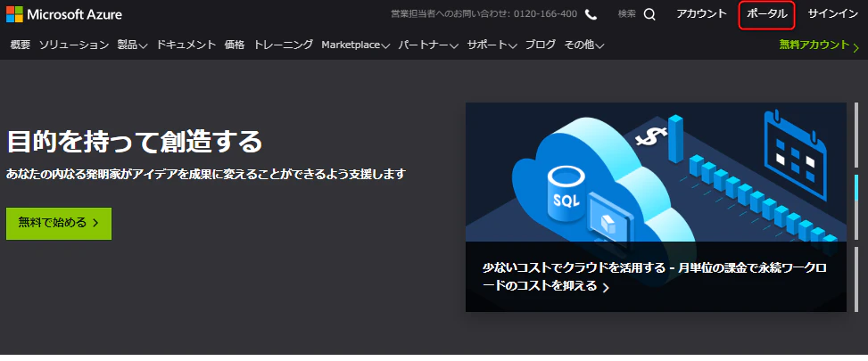Open the アカウント link
Viewport: 868px width, 361px height.
pyautogui.click(x=701, y=14)
